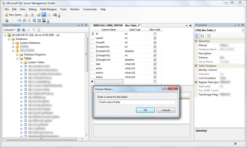Click Connect Object Explorer icon

pos(19,30)
